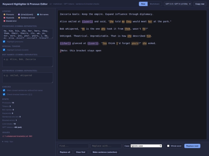Viewport: 209px width, 156px height.
Task: Click the Keyword Highlighter & Pronoun Editor title
Action: (25, 4)
